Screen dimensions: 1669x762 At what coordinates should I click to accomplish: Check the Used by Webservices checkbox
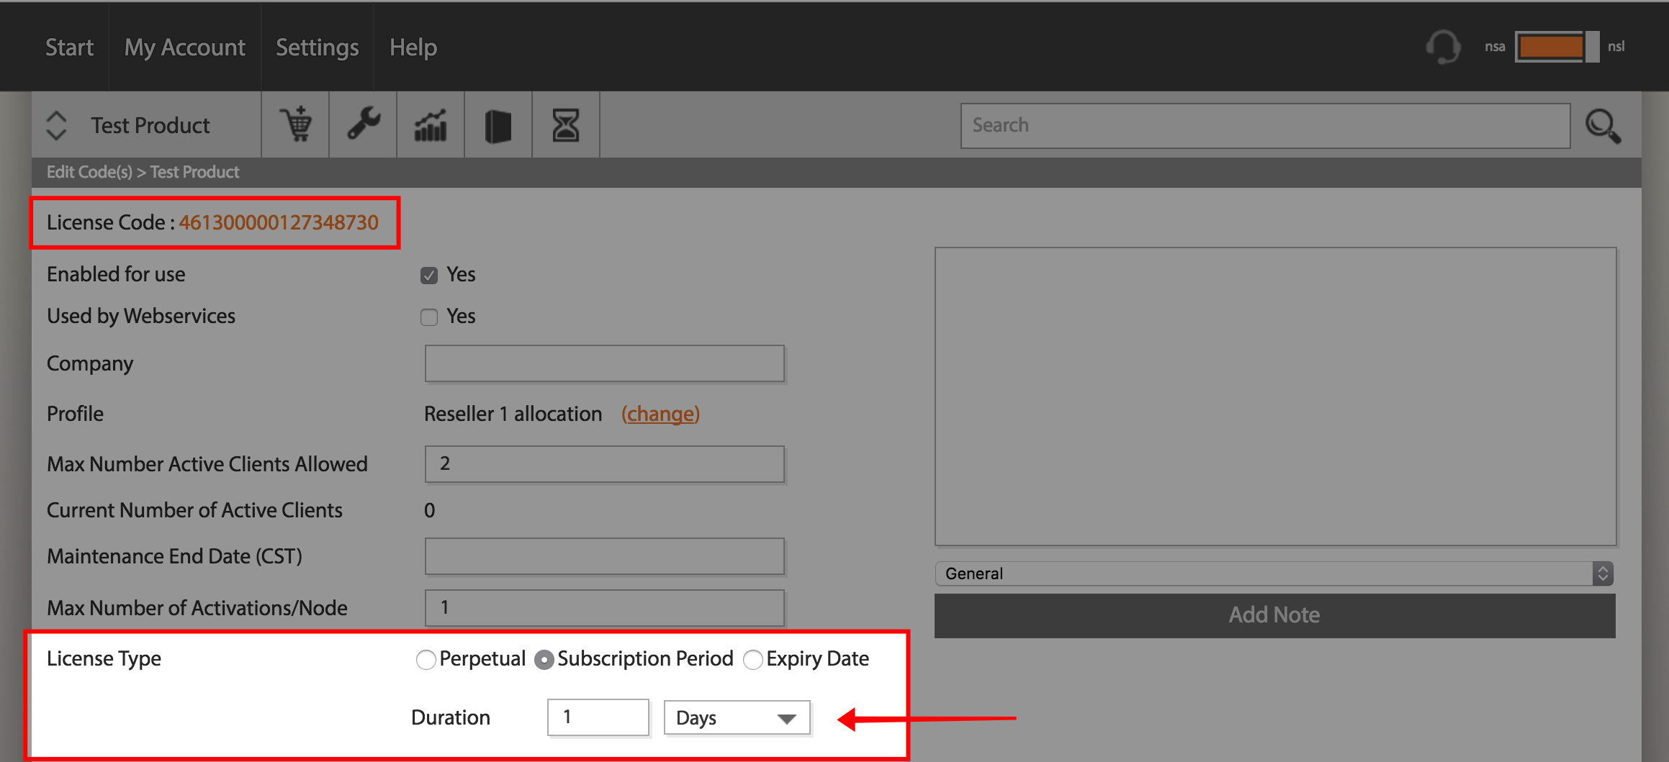[429, 317]
